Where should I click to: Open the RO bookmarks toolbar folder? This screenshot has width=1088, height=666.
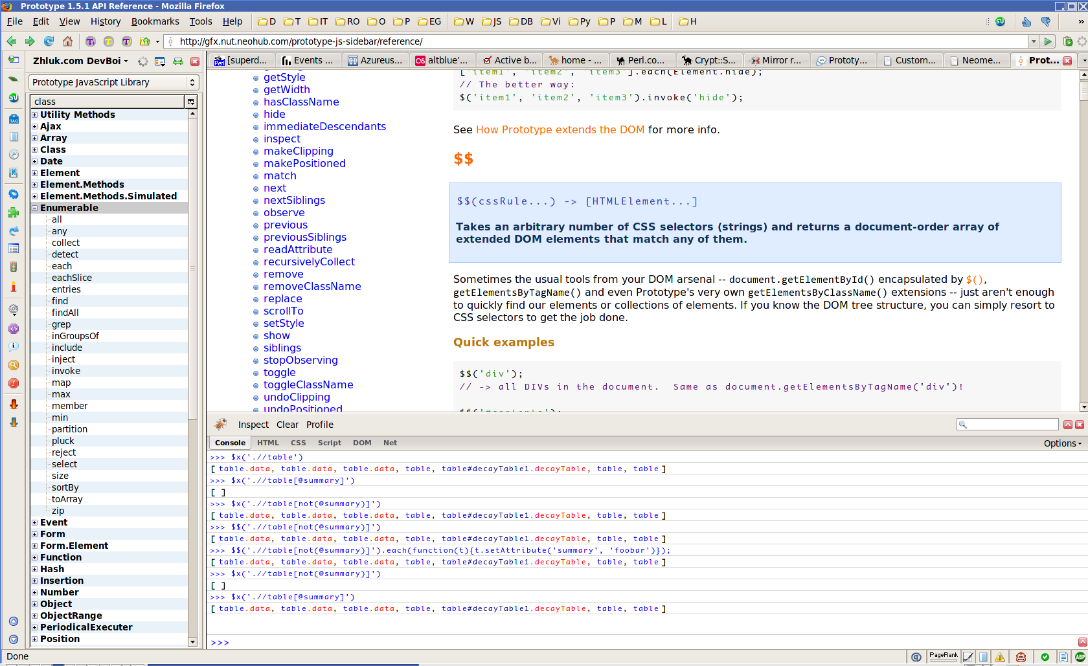coord(348,21)
